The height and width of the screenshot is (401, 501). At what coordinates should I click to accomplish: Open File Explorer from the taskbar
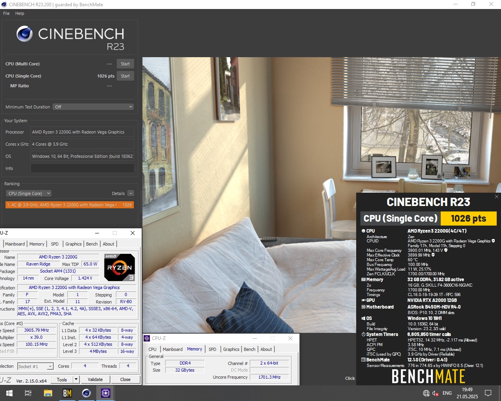[x=48, y=393]
